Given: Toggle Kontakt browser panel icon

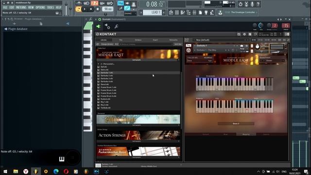Looking at the screenshot, I should coord(250,35).
